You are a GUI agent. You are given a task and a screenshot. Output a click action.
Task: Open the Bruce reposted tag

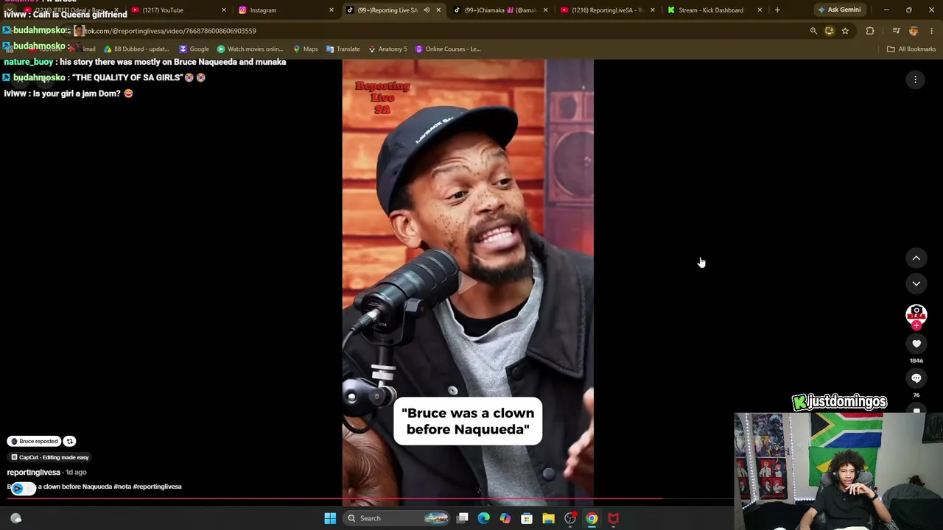[34, 441]
